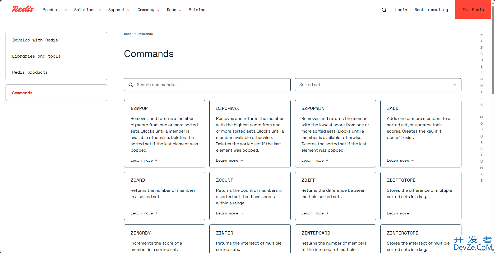This screenshot has width=495, height=253.
Task: Click Learn more under BZMPOP
Action: (x=144, y=160)
